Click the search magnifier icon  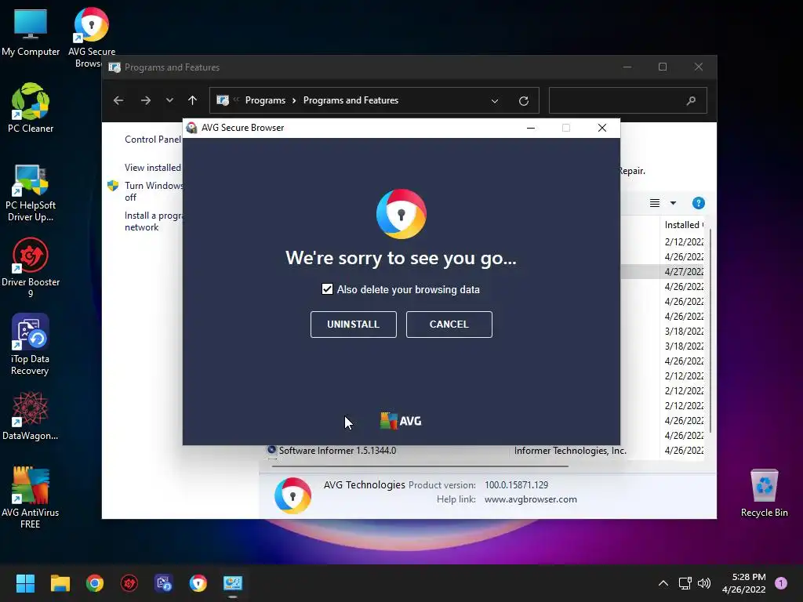click(x=691, y=100)
